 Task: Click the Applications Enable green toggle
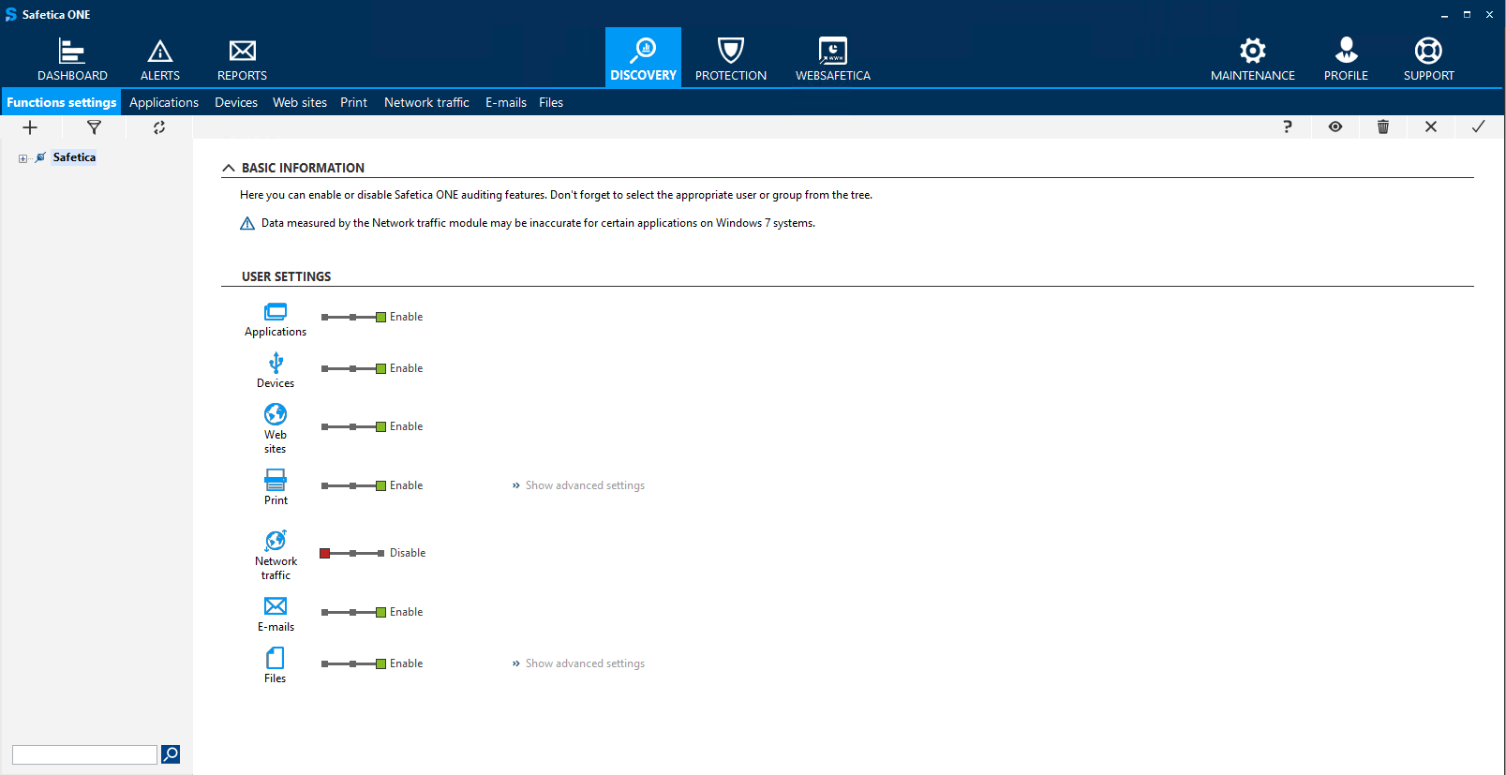click(381, 318)
